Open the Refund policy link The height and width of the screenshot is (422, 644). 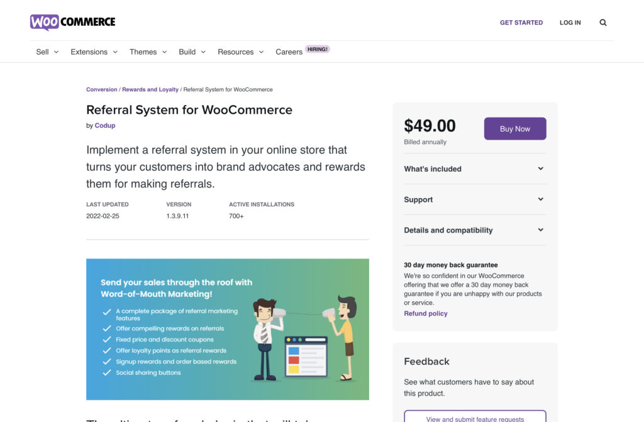click(x=426, y=314)
